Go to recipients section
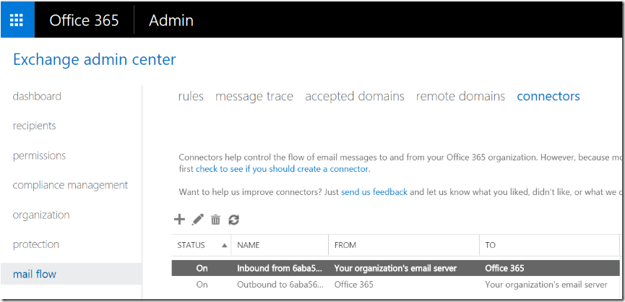625x302 pixels. click(34, 126)
